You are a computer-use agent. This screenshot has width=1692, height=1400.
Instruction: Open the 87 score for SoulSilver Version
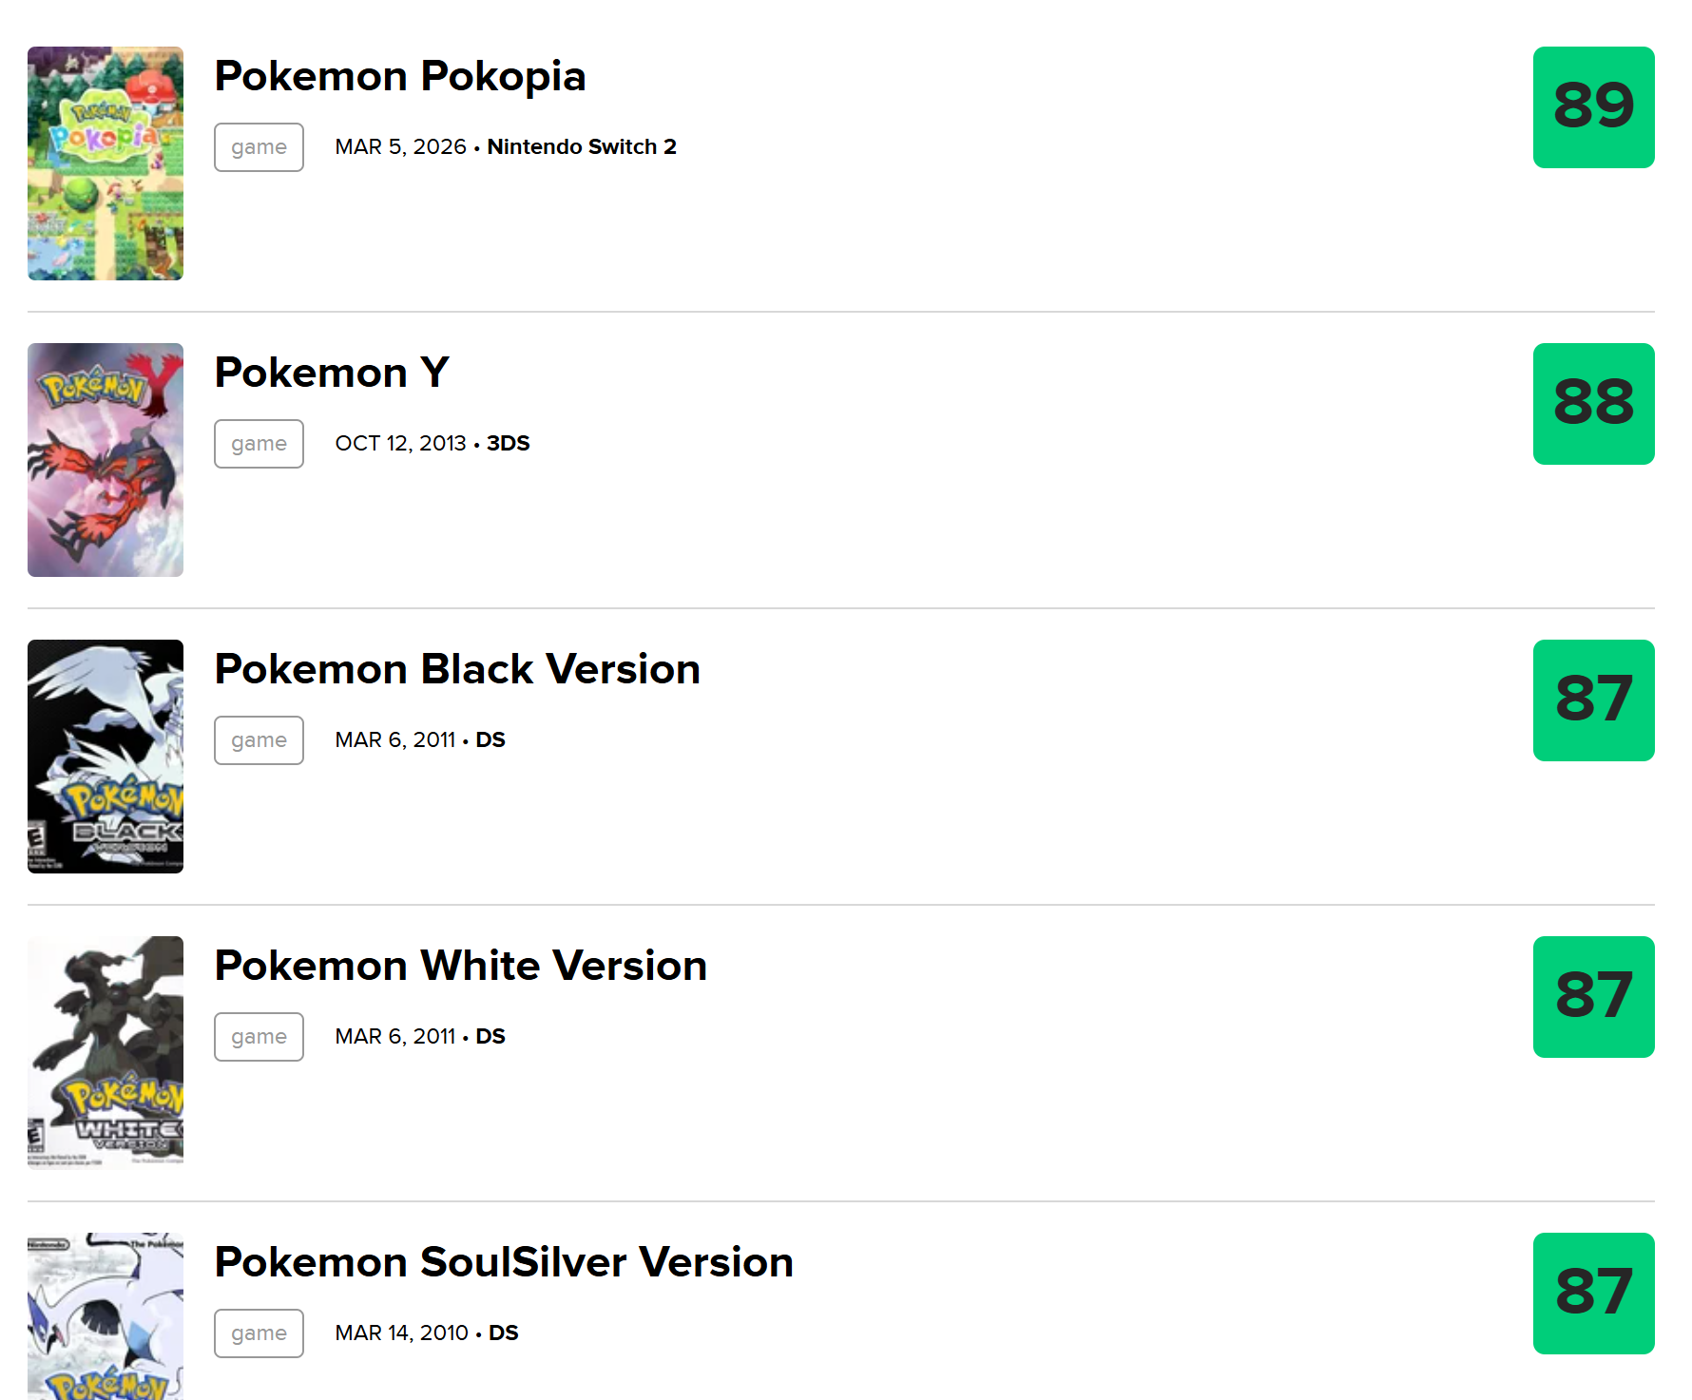coord(1593,1294)
